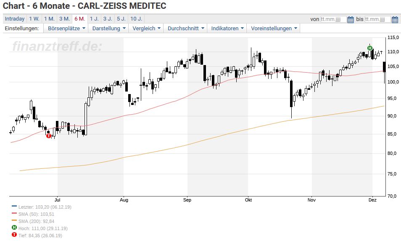Expand the Börsenplätze dropdown
Viewport: 401px width, 241px height.
(66, 29)
